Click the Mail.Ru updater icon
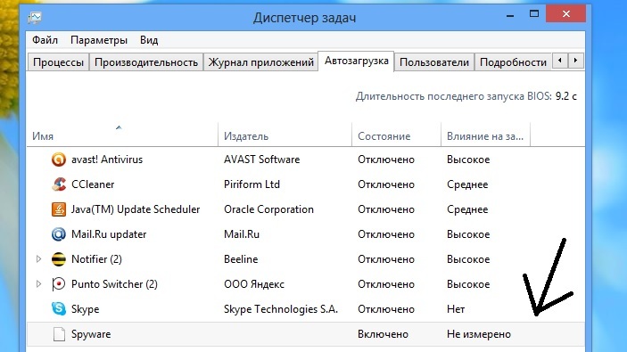This screenshot has width=627, height=352. [x=59, y=234]
